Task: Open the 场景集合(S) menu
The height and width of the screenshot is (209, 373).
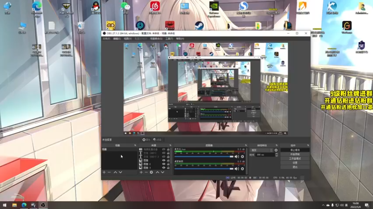Action: click(x=156, y=39)
